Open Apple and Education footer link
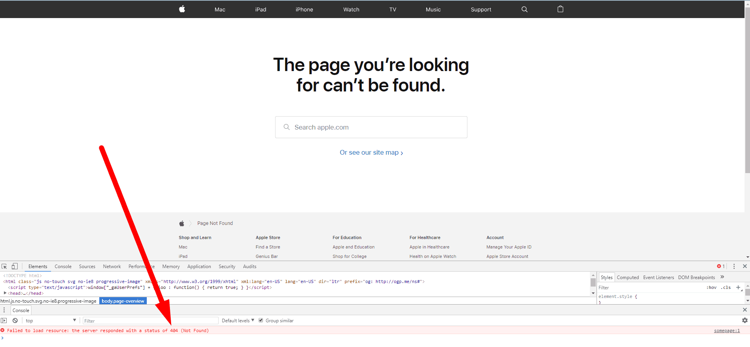This screenshot has width=750, height=347. [354, 247]
